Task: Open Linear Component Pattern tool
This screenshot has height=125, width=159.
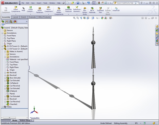Action: pos(31,9)
